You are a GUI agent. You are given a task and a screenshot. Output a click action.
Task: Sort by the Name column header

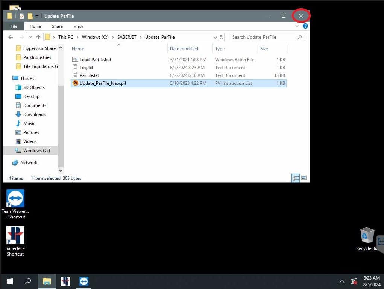(118, 49)
